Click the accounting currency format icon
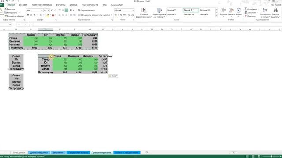Viewport: 282px width, 158px height. pos(116,15)
